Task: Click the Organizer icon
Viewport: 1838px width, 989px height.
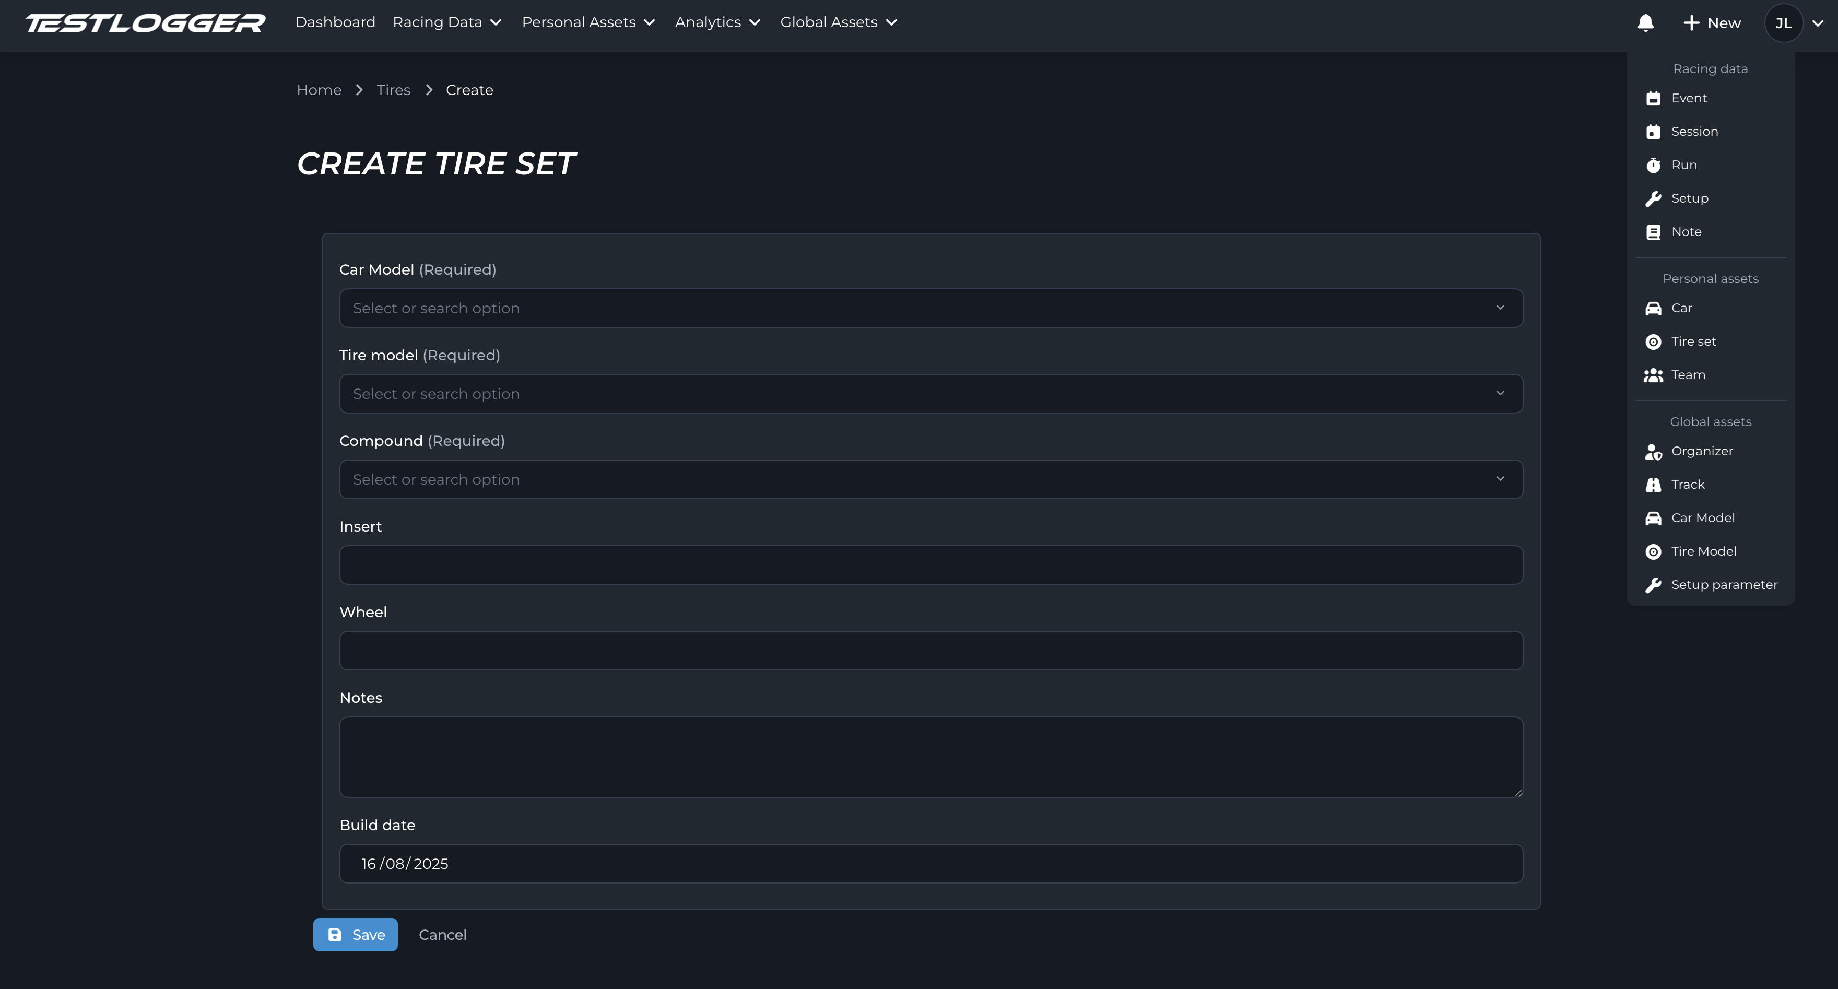Action: pos(1653,452)
